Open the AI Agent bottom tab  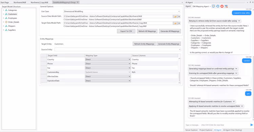[x=217, y=130]
